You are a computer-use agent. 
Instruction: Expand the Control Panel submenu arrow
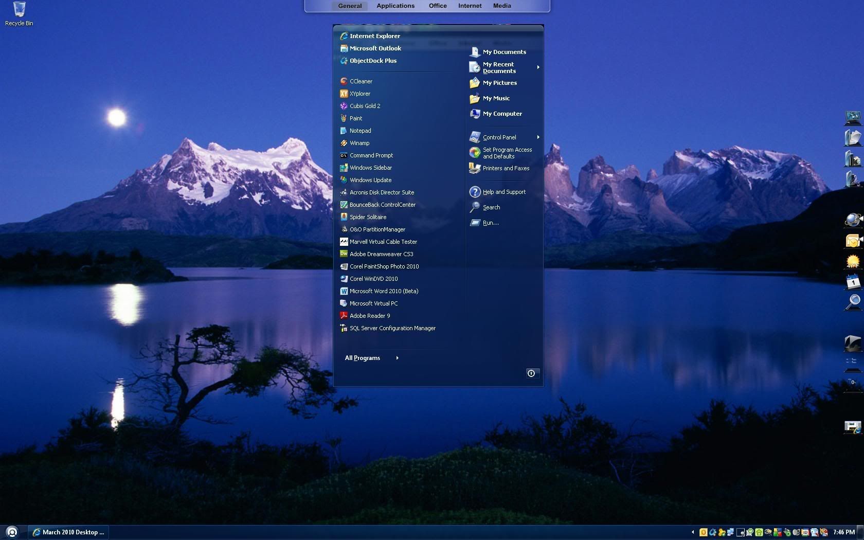click(538, 137)
